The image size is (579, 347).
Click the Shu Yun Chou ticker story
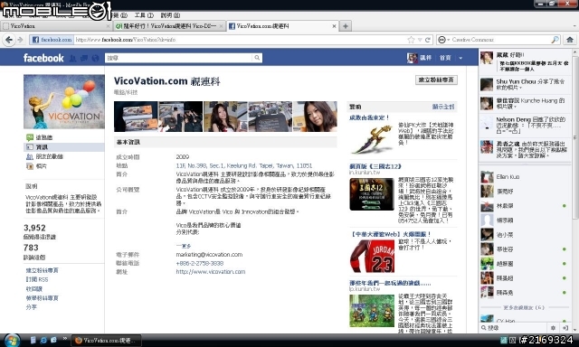(x=525, y=84)
